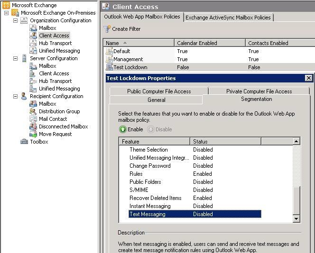Screen dimensions: 315x253
Task: Open the Private Computer File Access tab
Action: point(259,91)
